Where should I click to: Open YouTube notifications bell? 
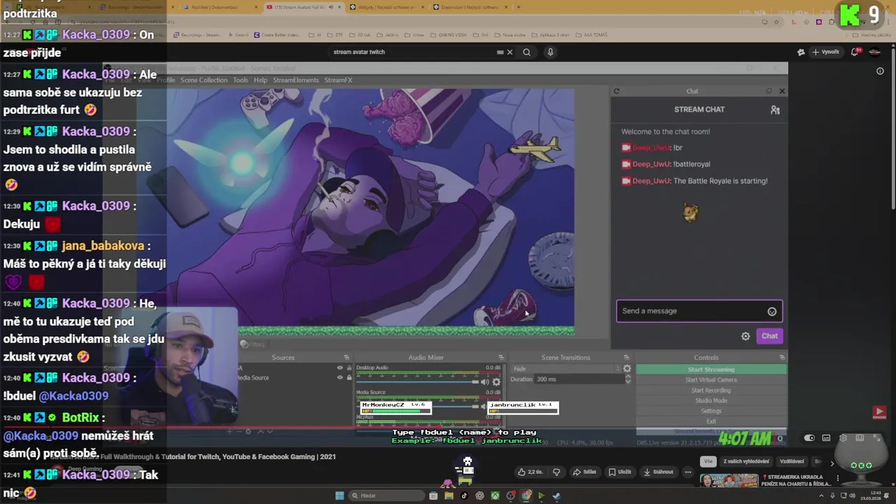coord(856,52)
